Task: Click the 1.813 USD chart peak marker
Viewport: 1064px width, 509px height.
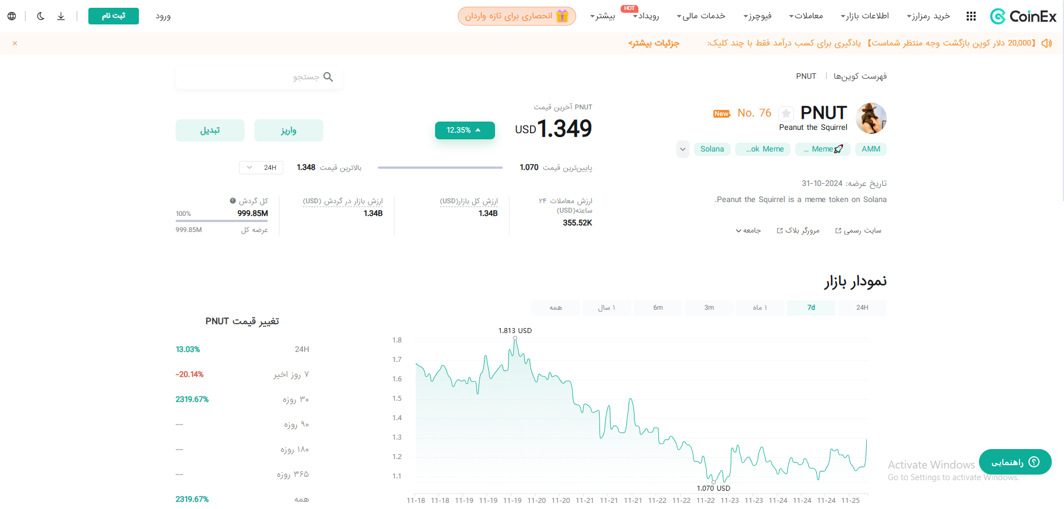Action: 515,338
